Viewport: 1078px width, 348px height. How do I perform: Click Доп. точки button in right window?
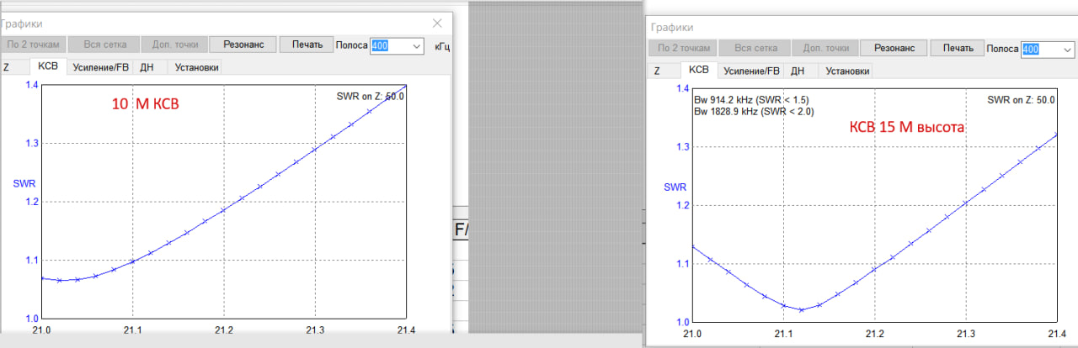point(825,49)
